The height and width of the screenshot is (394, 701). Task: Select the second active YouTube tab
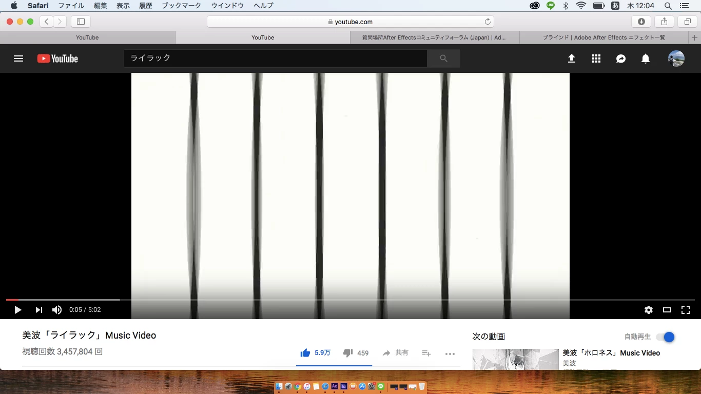click(x=263, y=37)
